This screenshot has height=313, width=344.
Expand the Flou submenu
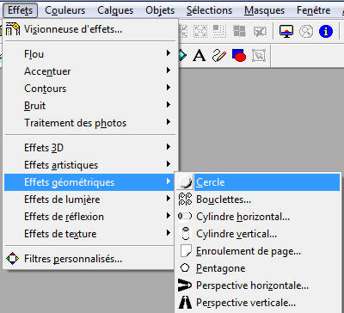(90, 54)
